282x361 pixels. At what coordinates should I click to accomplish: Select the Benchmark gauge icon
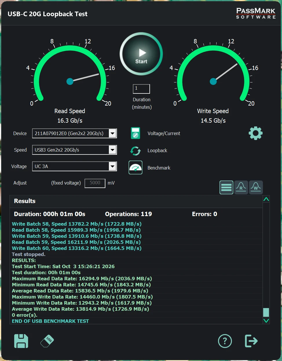click(x=135, y=167)
